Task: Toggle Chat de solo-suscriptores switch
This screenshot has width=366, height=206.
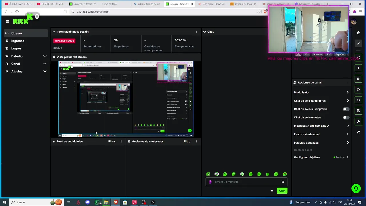Action: click(346, 109)
